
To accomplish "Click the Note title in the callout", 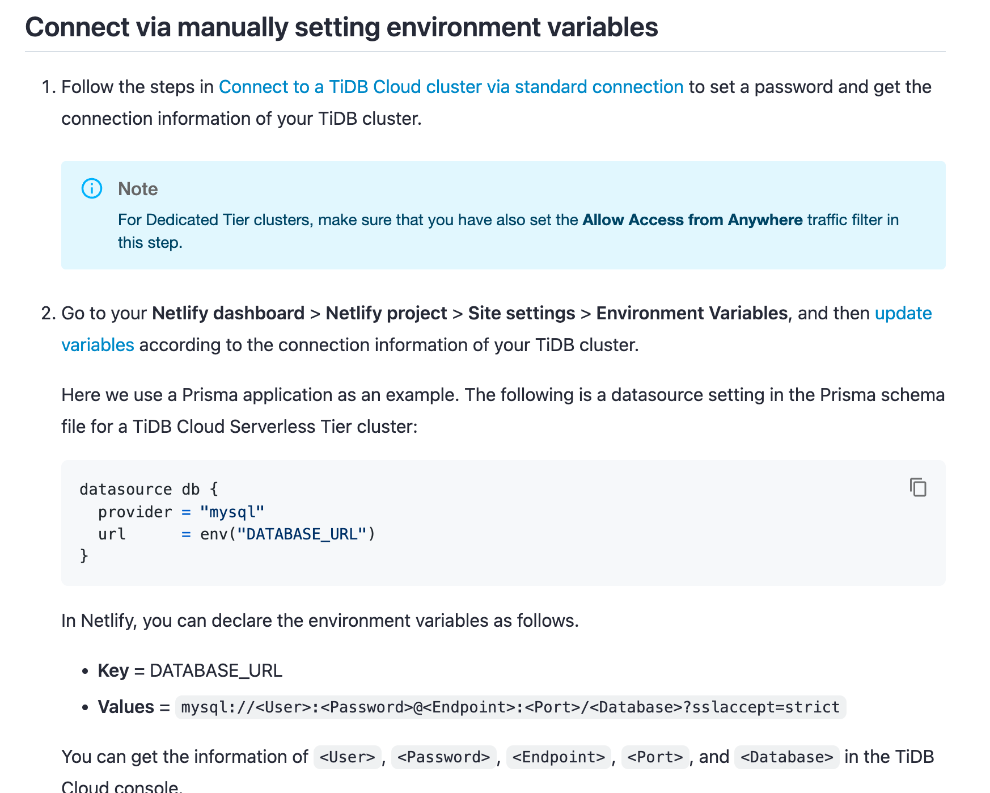I will click(138, 189).
